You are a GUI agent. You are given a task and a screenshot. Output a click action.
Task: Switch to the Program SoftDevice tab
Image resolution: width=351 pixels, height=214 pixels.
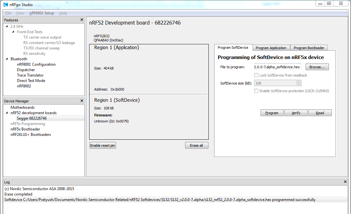(x=233, y=48)
